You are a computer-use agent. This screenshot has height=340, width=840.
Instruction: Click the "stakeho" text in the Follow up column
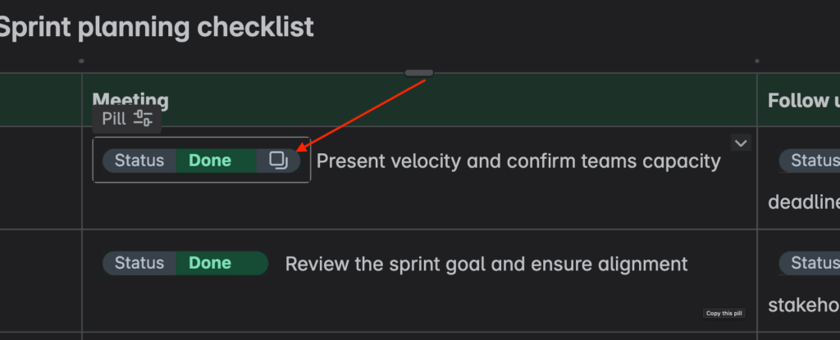(804, 306)
